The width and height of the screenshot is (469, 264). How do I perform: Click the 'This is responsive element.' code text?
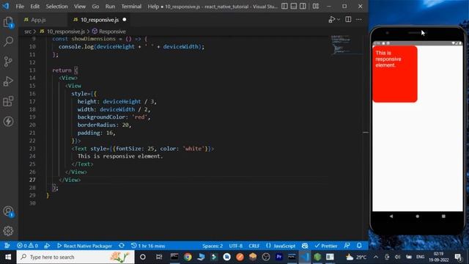(120, 156)
